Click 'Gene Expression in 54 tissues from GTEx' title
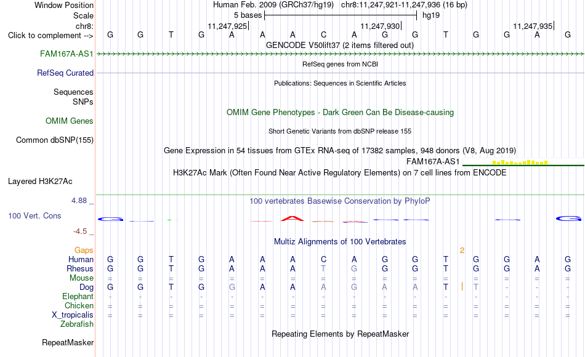 tap(340, 150)
